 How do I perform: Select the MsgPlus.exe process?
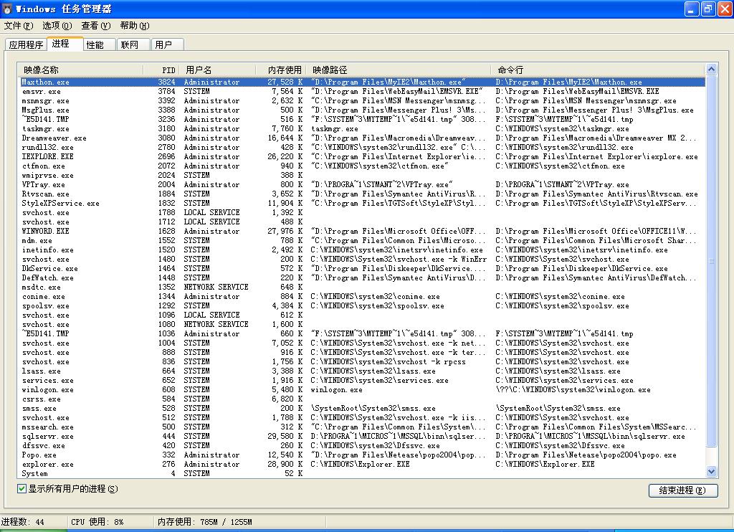[363, 110]
